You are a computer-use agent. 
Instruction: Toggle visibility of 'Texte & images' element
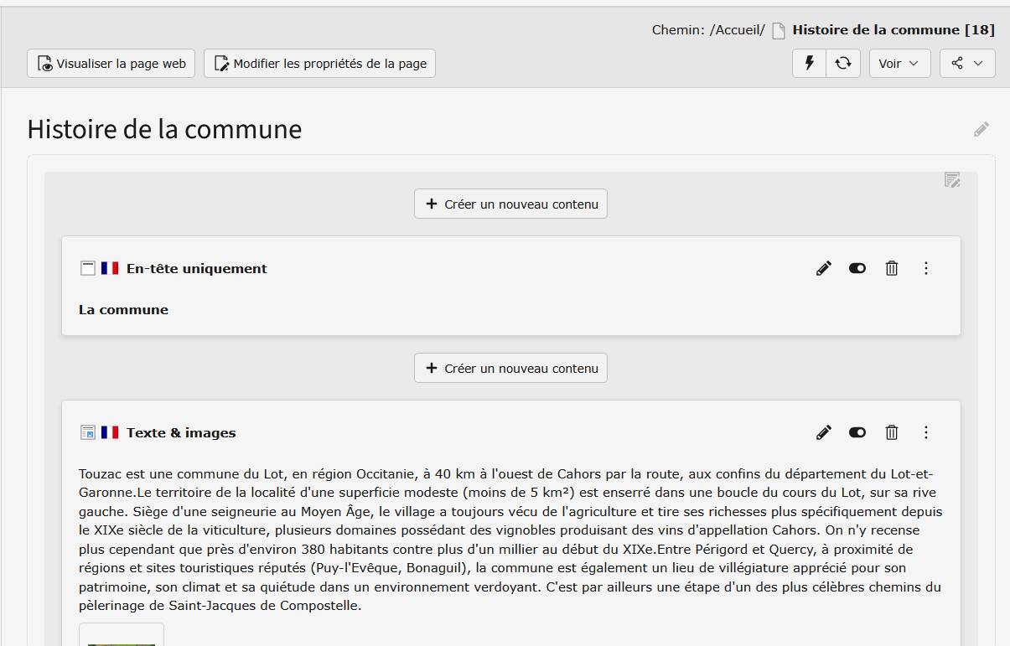click(x=857, y=432)
